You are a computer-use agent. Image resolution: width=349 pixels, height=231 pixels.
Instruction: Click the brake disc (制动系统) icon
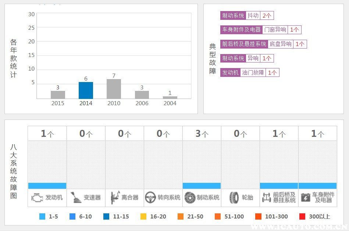[x=190, y=198]
